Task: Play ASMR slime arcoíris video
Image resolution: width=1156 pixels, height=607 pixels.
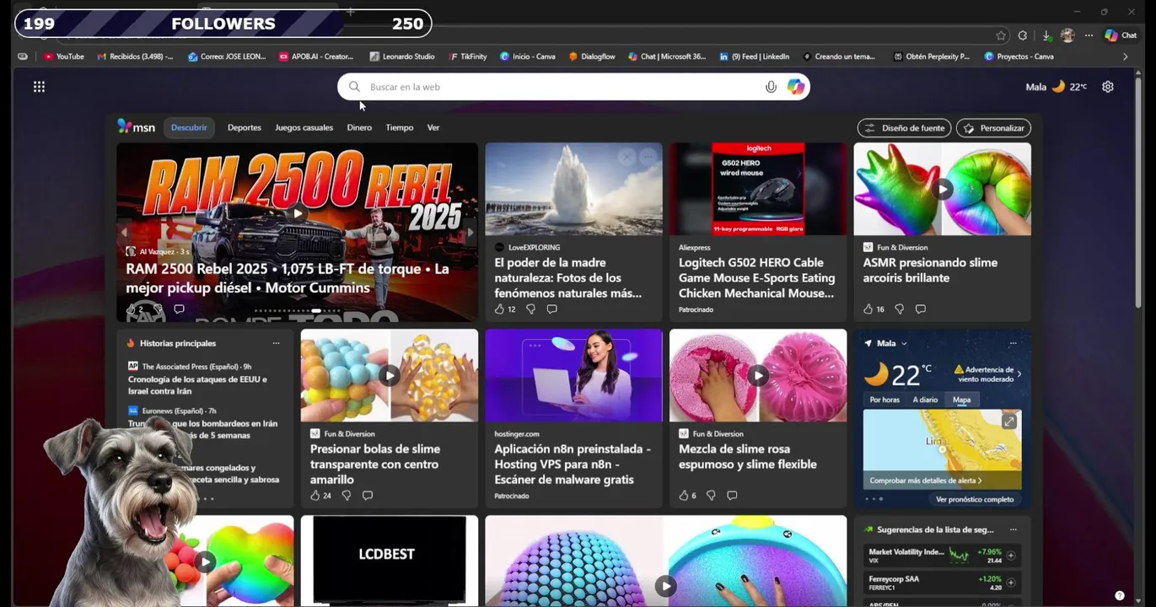Action: 942,189
